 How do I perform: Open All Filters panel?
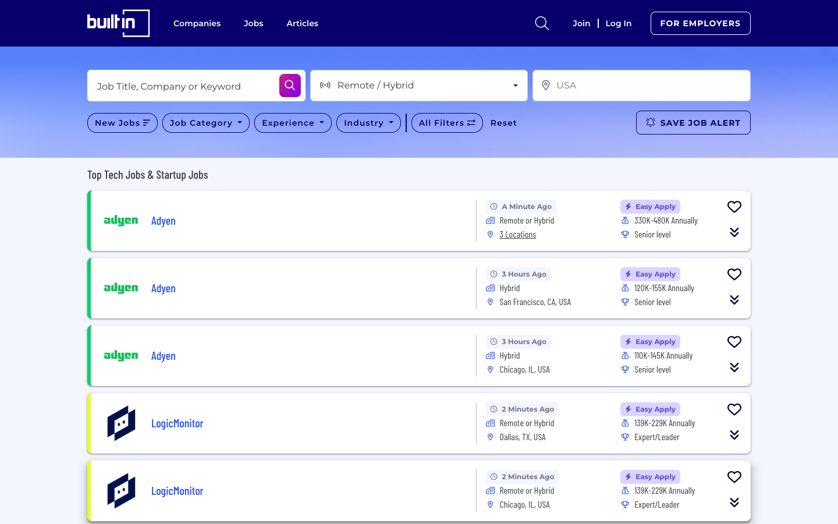click(447, 123)
